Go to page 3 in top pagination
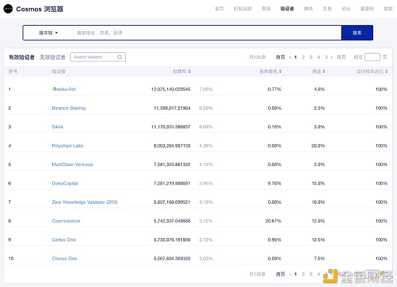 pos(311,58)
